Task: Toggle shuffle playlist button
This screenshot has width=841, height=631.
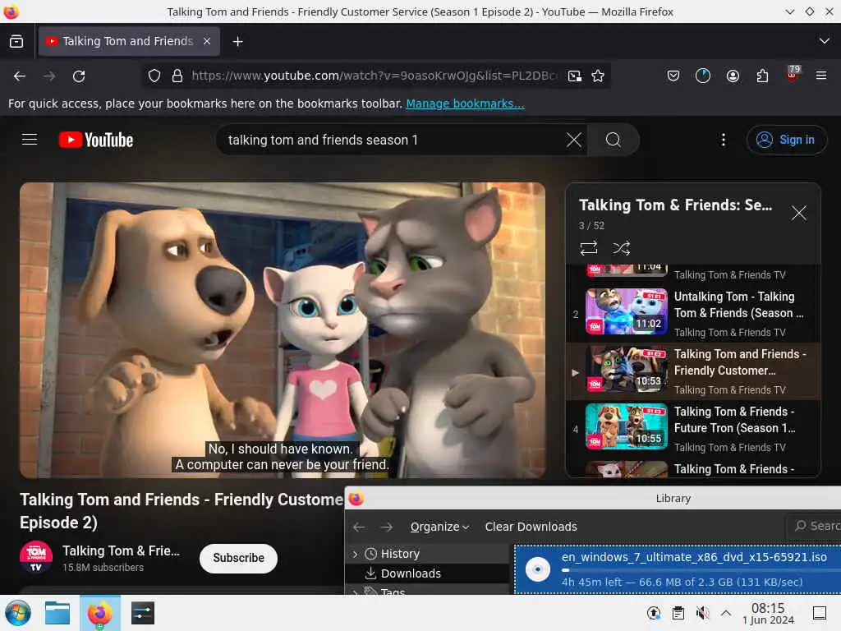Action: pos(621,248)
